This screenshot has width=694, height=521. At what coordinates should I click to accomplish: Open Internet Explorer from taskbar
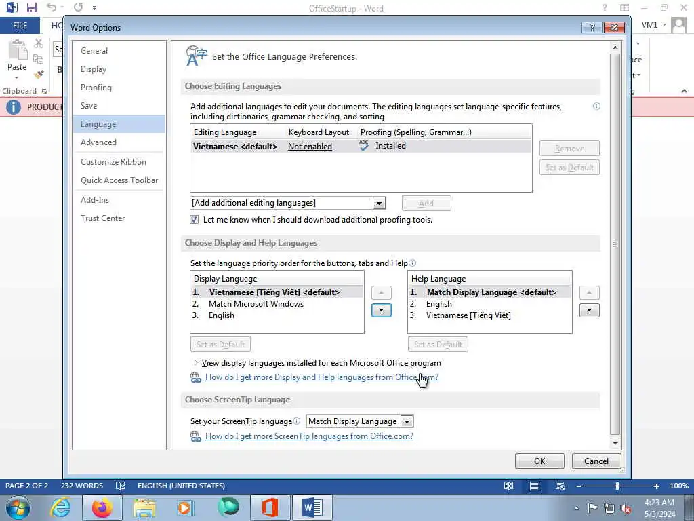(x=60, y=507)
